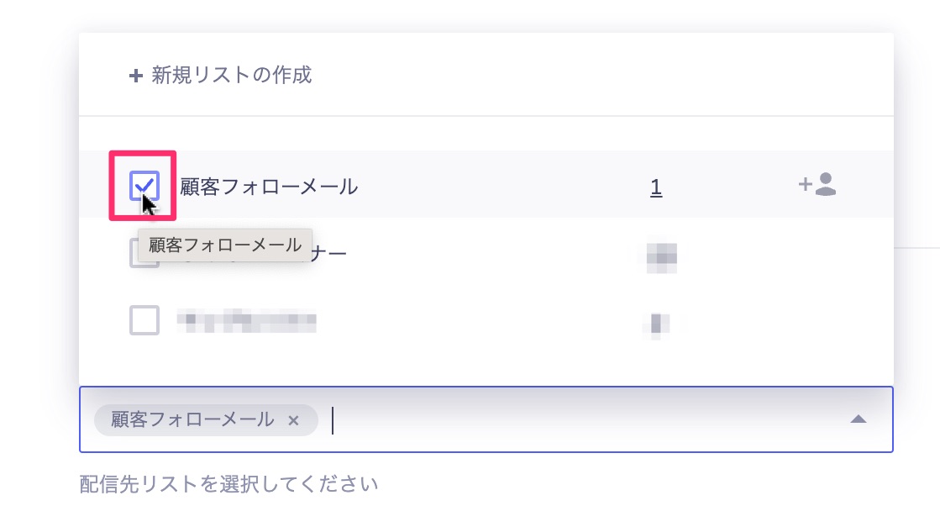Focus the text cursor in the list field
Screen dimensions: 940x527
(x=333, y=419)
